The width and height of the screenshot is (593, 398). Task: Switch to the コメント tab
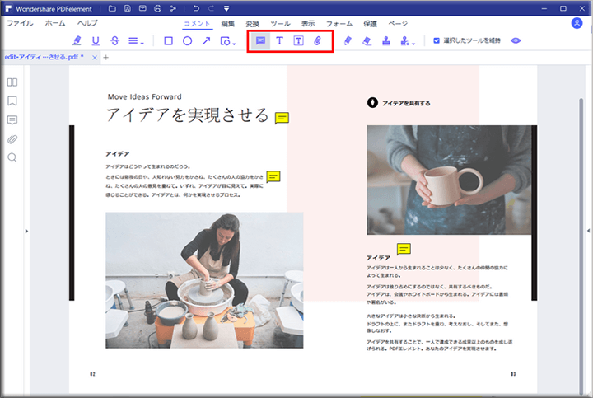[x=197, y=23]
